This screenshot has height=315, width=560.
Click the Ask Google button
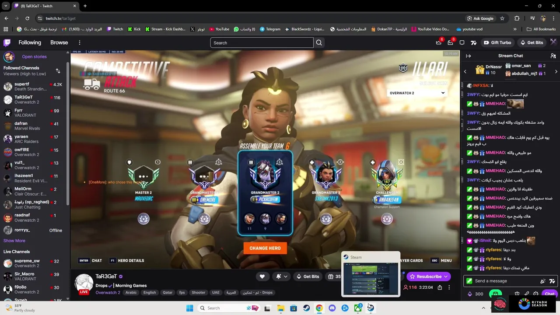[480, 18]
